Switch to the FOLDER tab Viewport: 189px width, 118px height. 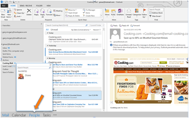click(39, 6)
